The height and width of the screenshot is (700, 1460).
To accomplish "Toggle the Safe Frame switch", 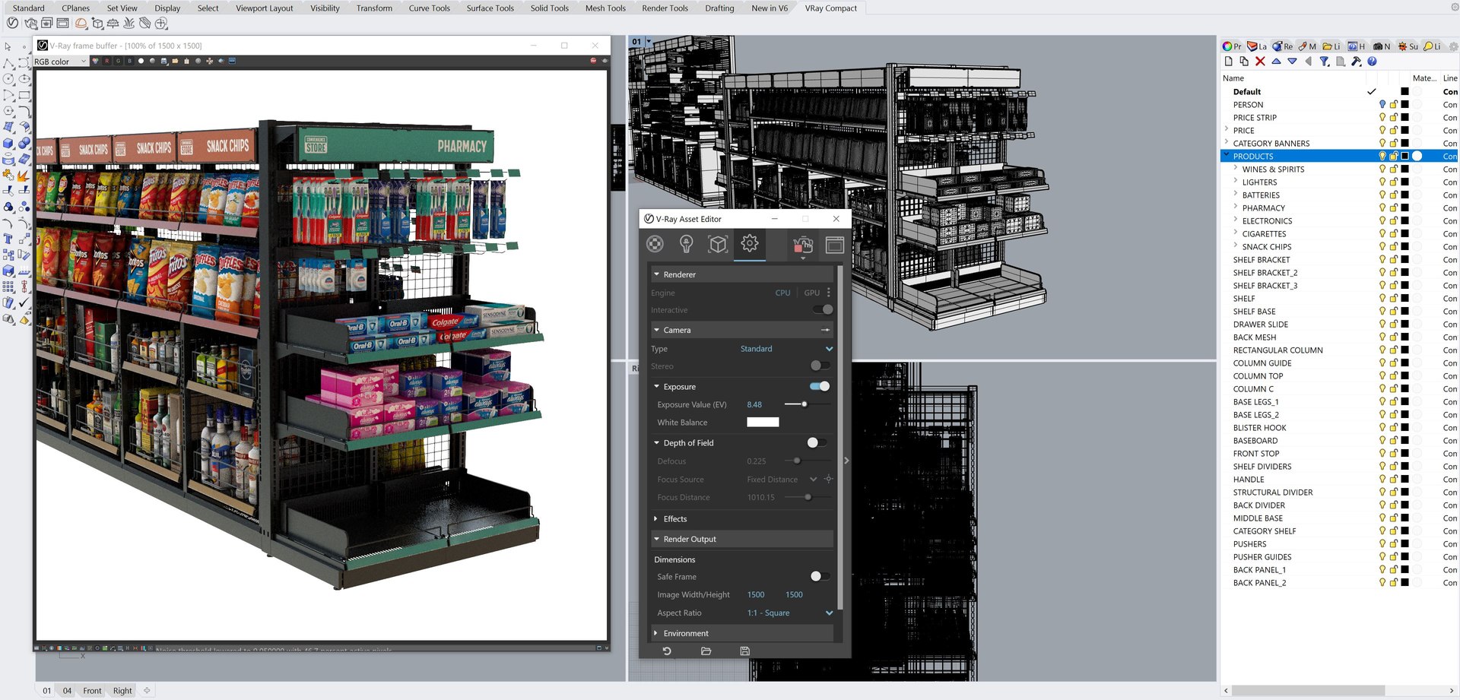I will [820, 576].
